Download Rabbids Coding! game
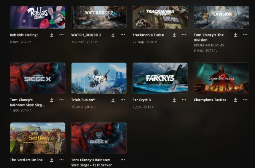The height and width of the screenshot is (168, 255). (x=52, y=35)
